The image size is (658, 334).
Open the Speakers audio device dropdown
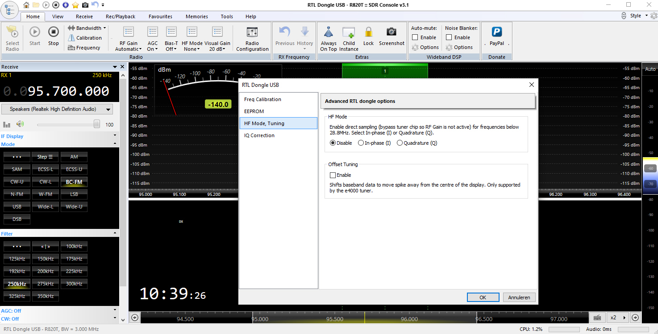[57, 109]
